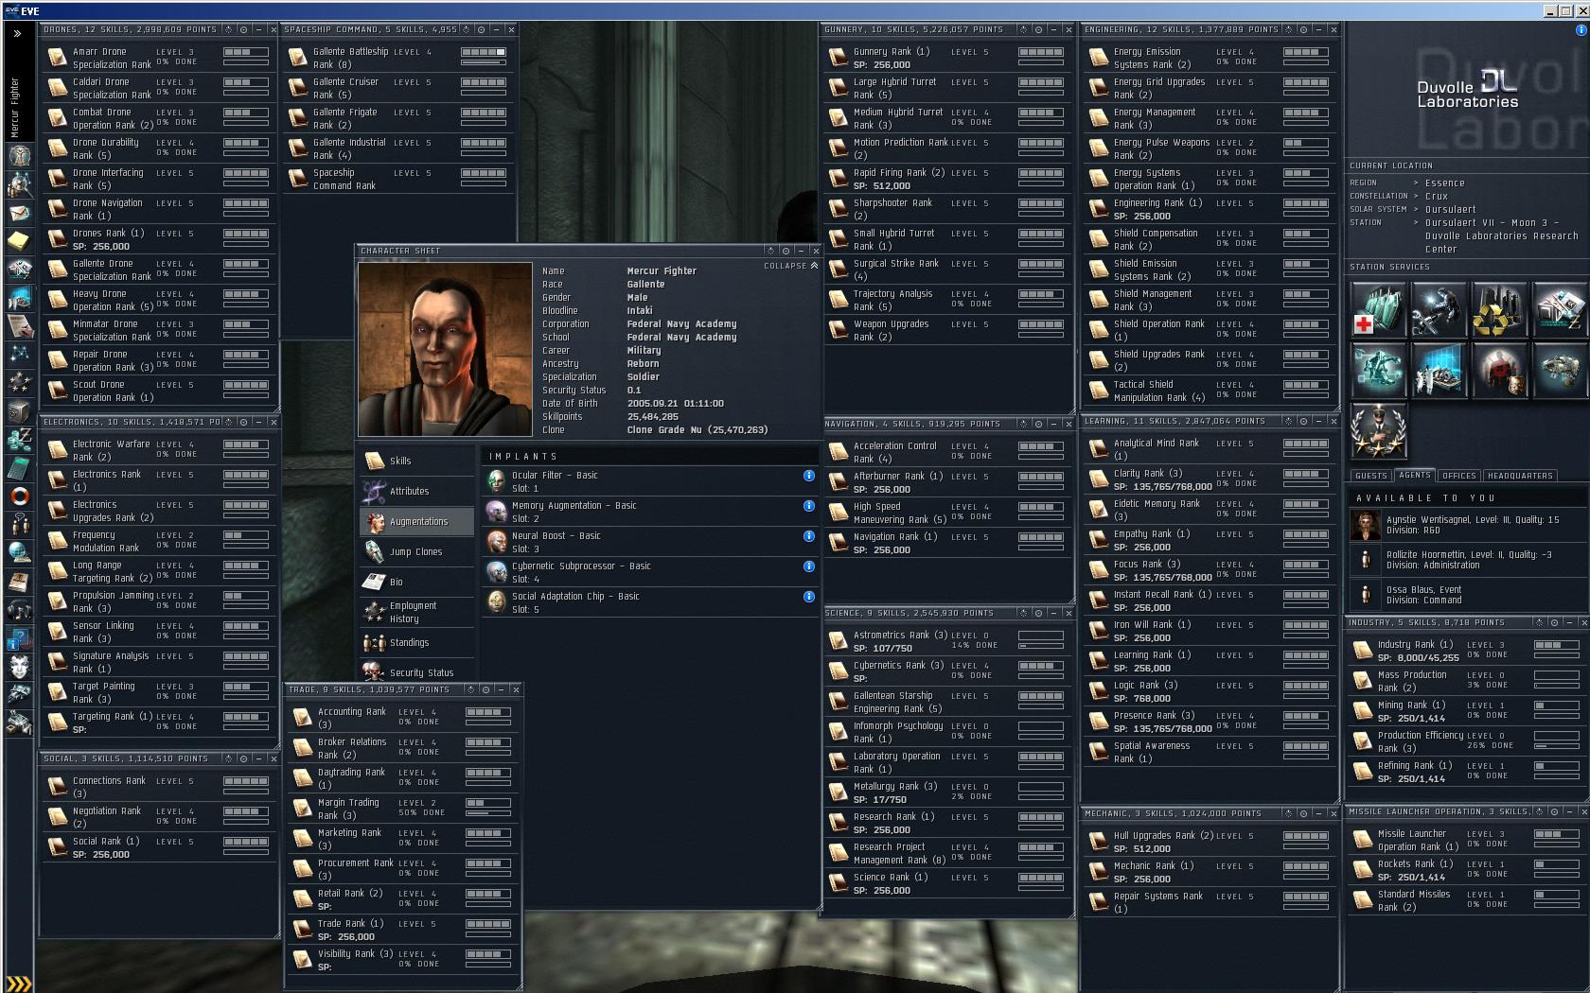1590x993 pixels.
Task: Switch to the Headquarters tab
Action: click(x=1520, y=476)
